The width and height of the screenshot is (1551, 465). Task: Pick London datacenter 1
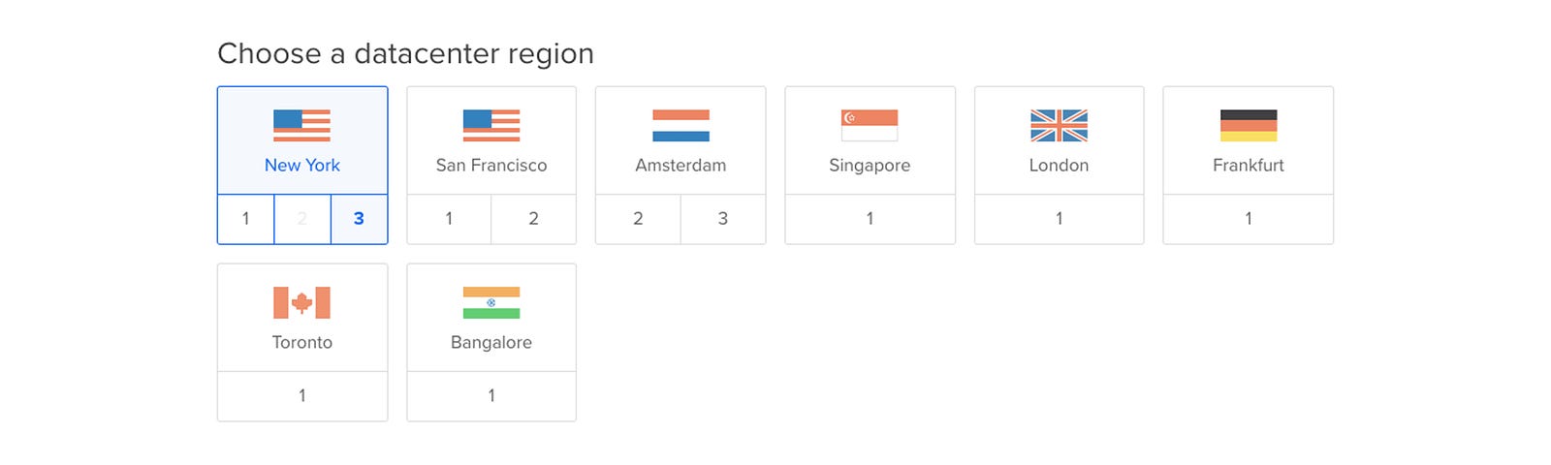1059,219
